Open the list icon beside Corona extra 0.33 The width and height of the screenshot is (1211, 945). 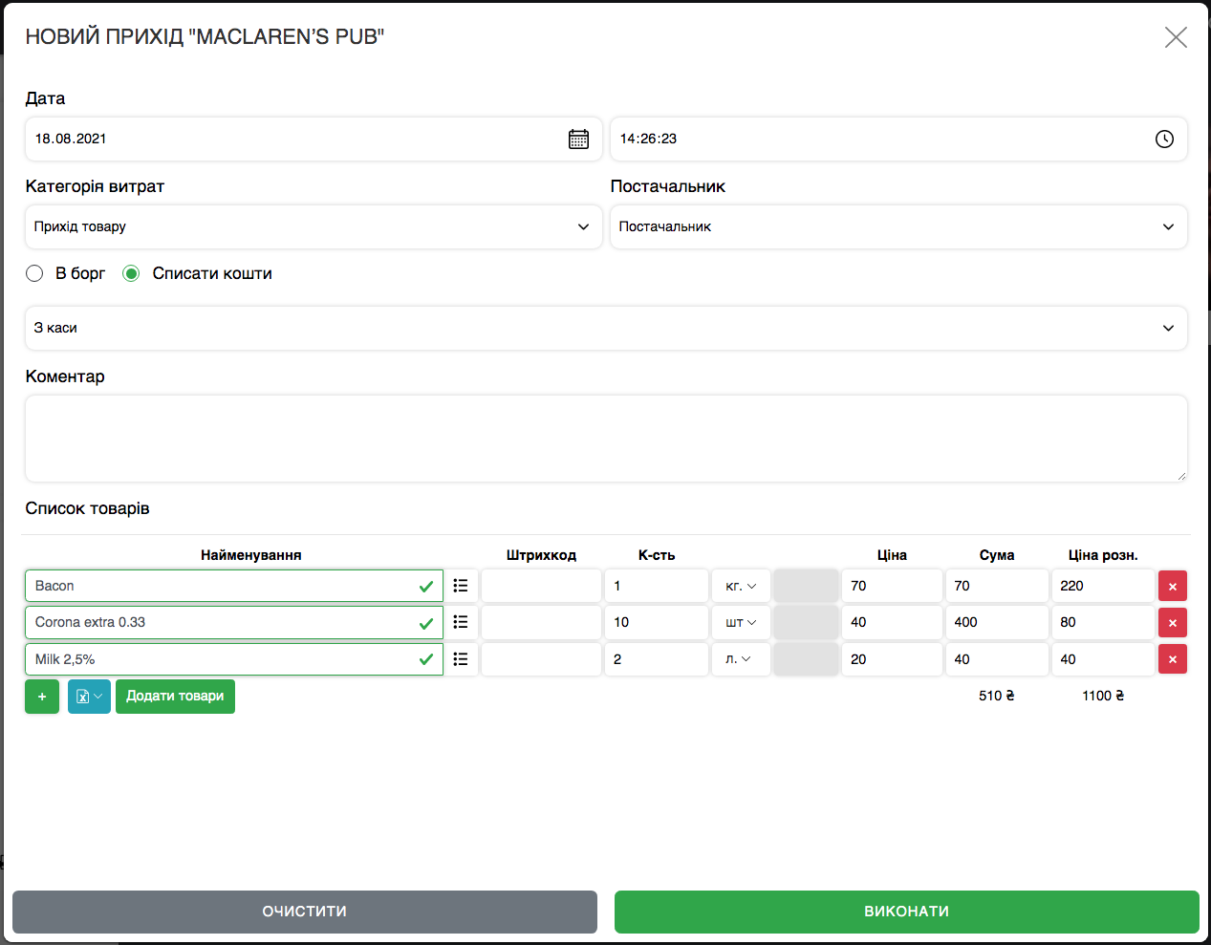tap(461, 622)
